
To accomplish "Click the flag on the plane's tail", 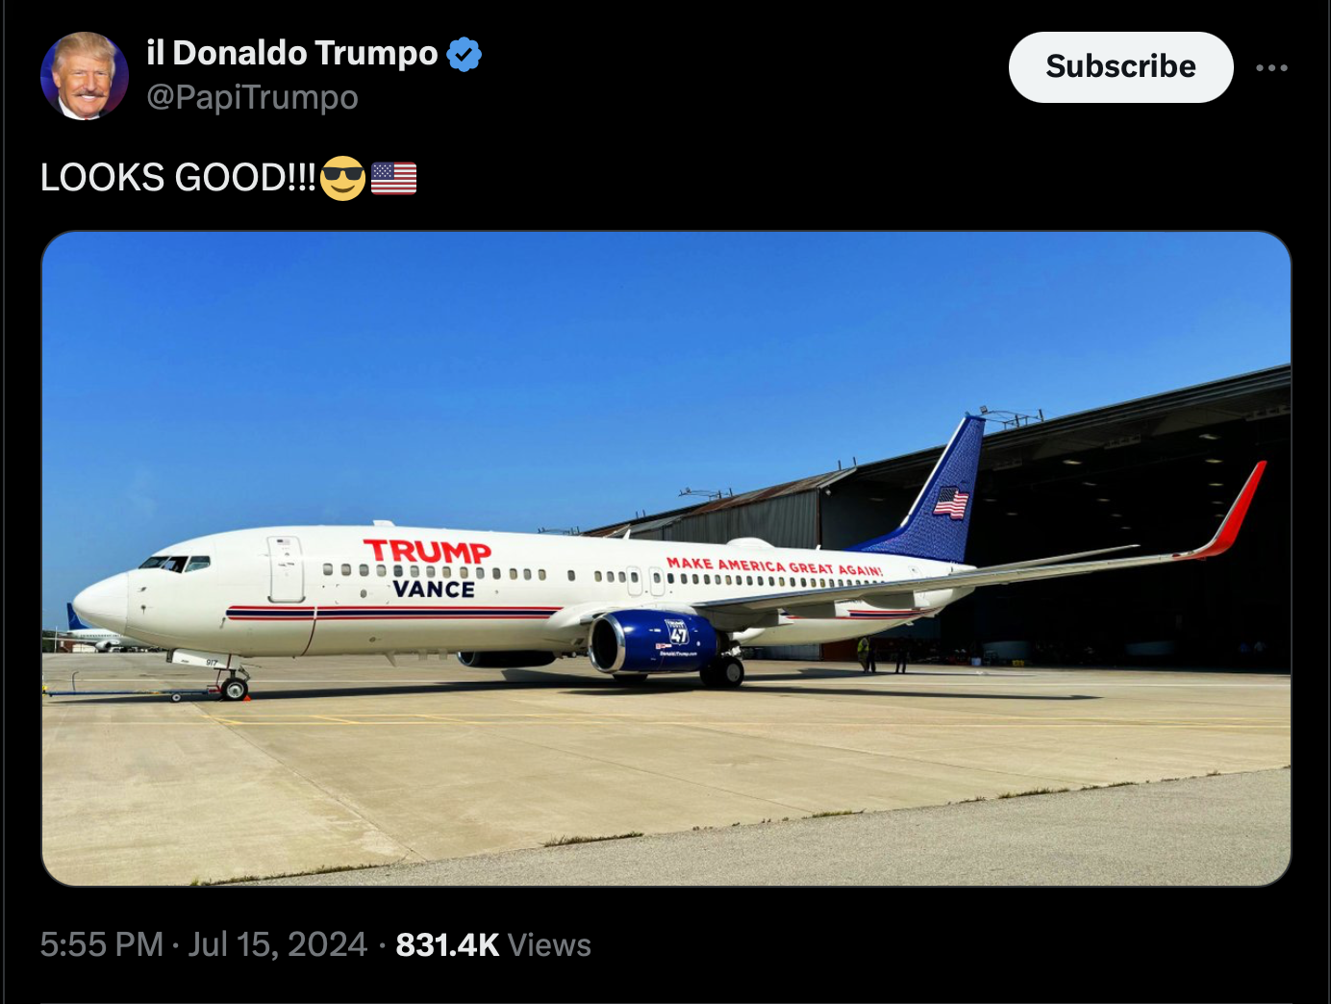I will click(x=951, y=502).
